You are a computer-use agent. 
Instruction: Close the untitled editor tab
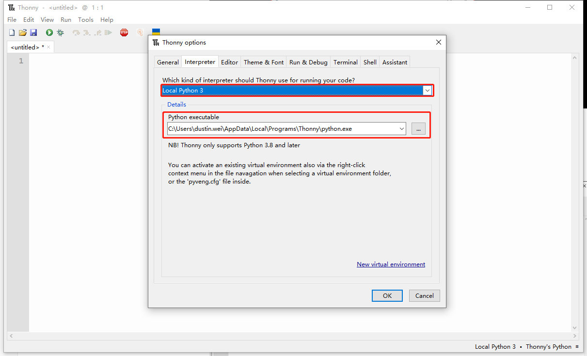tap(49, 47)
